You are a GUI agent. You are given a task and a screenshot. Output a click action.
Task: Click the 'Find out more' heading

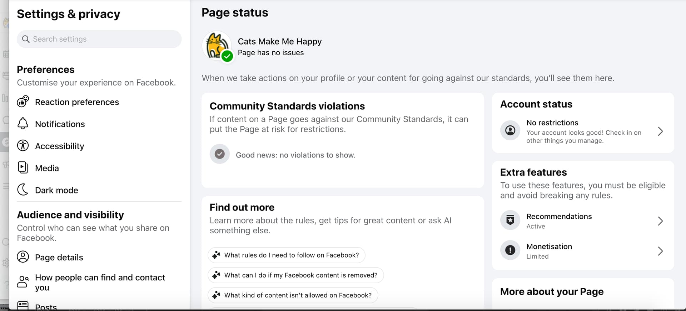(242, 207)
